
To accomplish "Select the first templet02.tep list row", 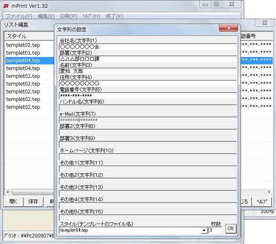I will 23,45.
